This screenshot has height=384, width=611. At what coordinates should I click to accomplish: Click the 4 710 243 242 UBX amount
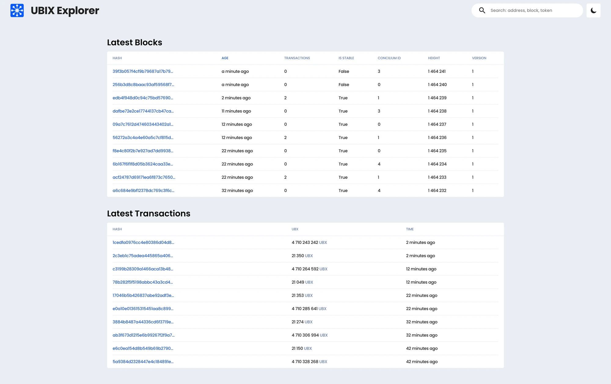point(309,242)
